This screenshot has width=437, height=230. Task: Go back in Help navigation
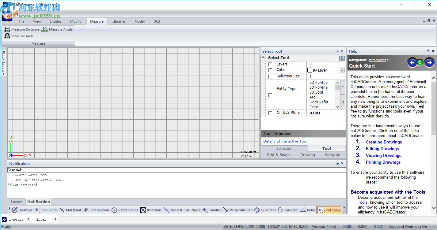point(412,63)
